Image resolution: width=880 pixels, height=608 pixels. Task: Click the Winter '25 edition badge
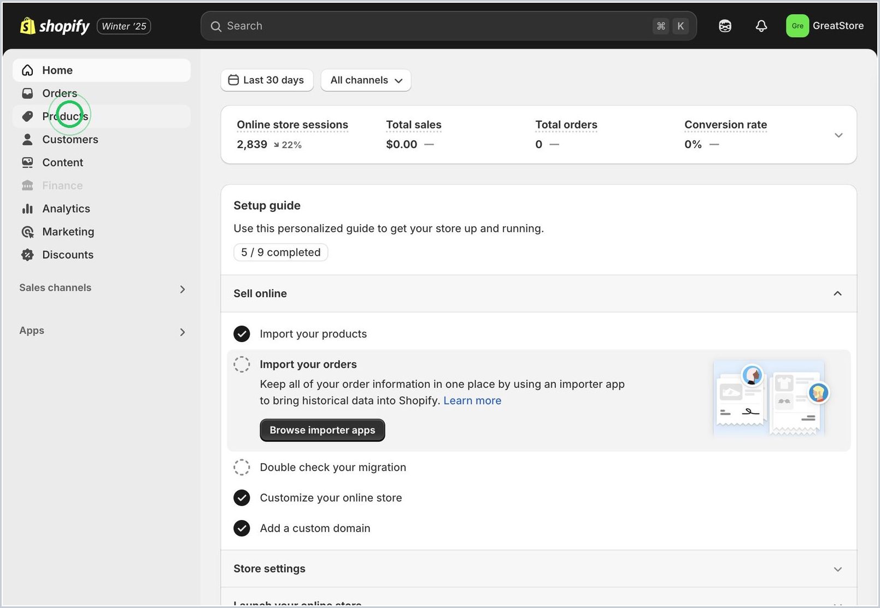[124, 26]
